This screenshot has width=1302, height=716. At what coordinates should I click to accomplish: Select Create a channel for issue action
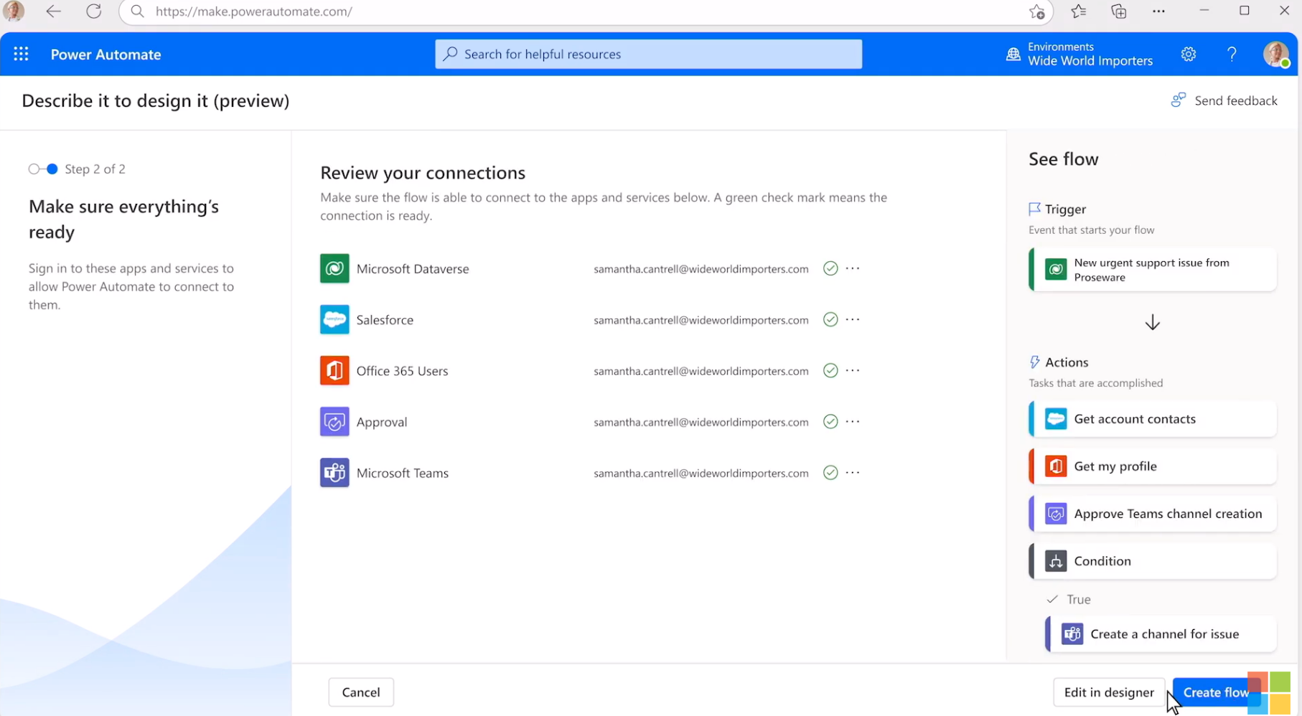[1161, 634]
